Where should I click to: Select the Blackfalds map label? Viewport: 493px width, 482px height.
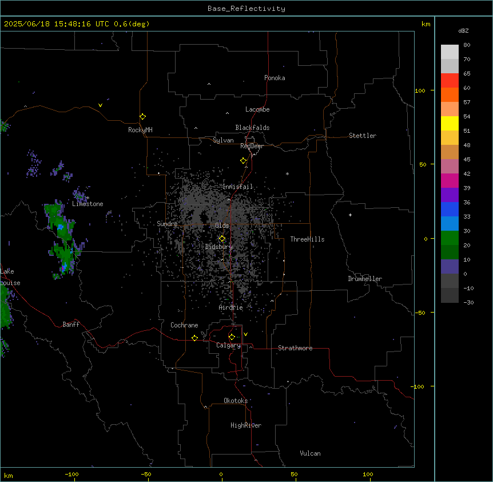252,128
